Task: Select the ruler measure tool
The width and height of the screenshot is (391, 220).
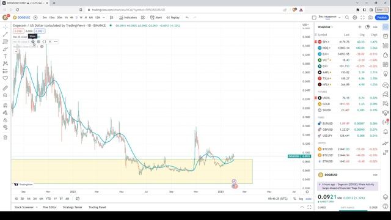Action: pyautogui.click(x=5, y=88)
